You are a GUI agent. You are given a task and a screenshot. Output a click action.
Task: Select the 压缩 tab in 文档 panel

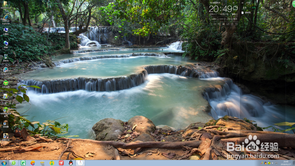281,8
